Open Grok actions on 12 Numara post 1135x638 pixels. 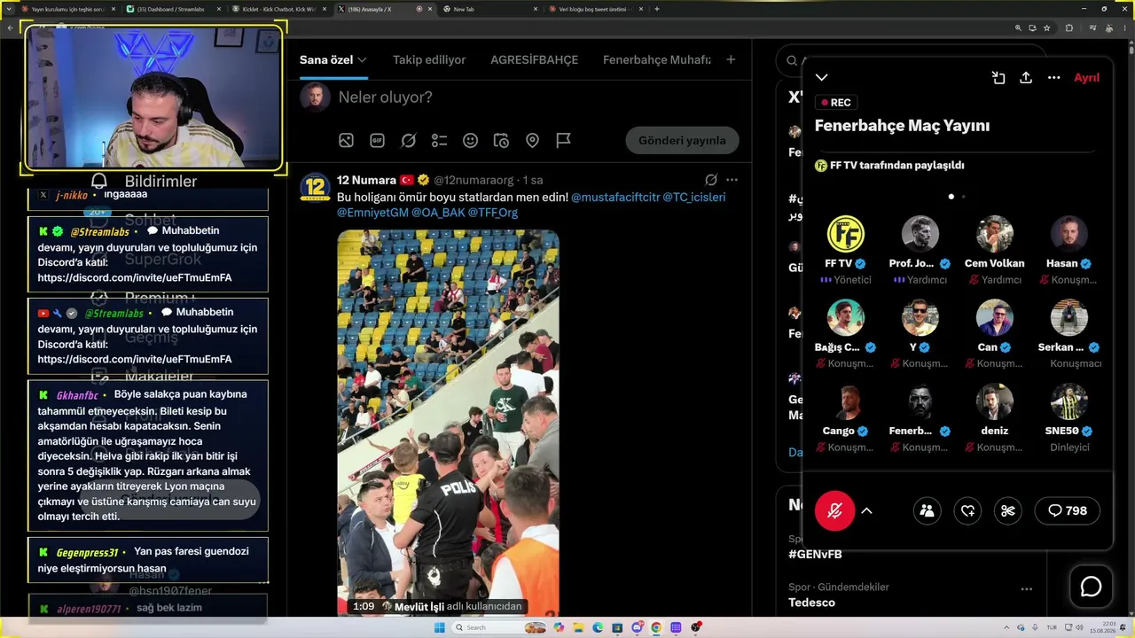(710, 180)
